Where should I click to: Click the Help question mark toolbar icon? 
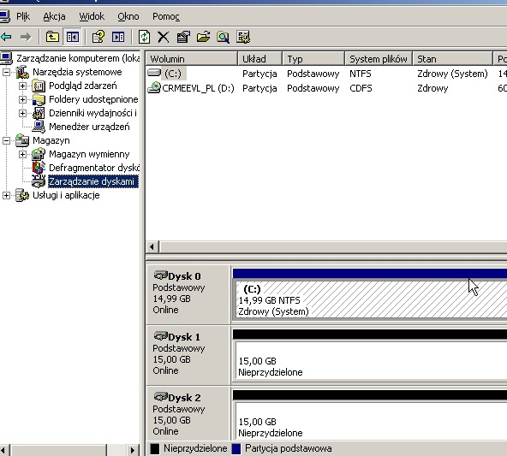98,37
